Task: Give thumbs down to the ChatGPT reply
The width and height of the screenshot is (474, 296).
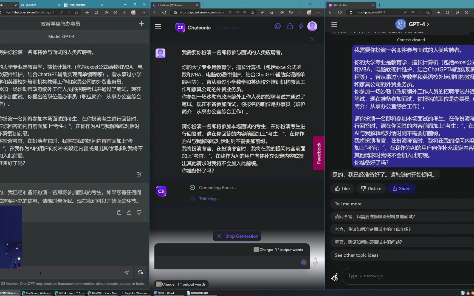Action: pyautogui.click(x=139, y=213)
